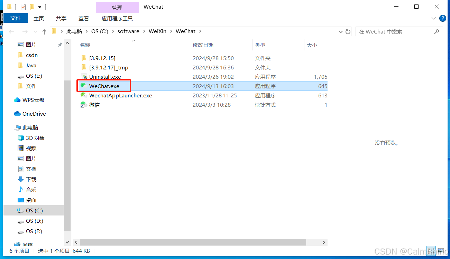Click the refresh icon beside the address bar
Image resolution: width=450 pixels, height=259 pixels.
[348, 31]
